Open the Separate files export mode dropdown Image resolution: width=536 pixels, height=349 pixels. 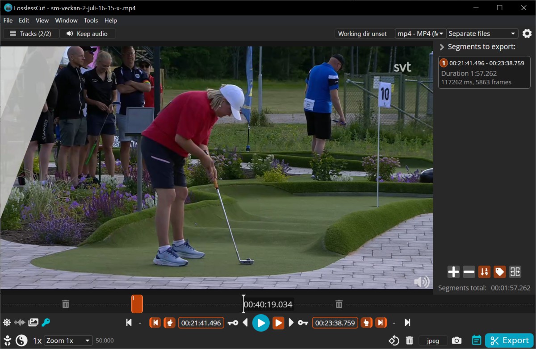pyautogui.click(x=482, y=33)
